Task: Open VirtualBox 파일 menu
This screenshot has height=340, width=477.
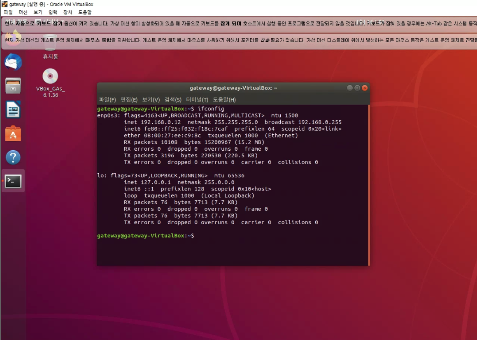Action: [x=8, y=12]
